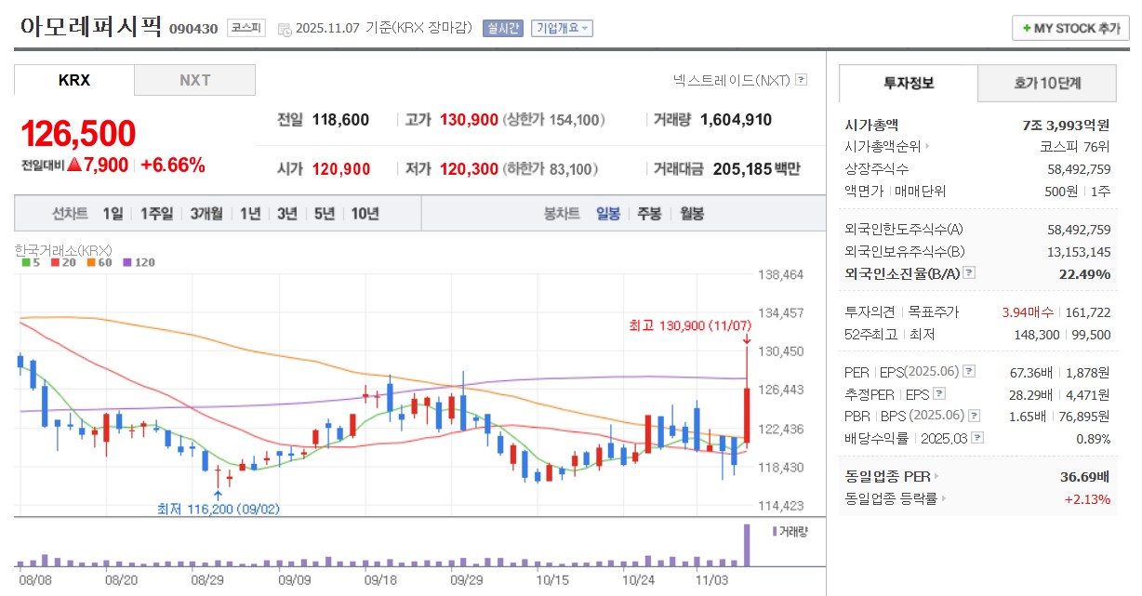This screenshot has width=1142, height=596.
Task: Click the 최고 130,900 peak marker on chart
Action: tap(692, 327)
